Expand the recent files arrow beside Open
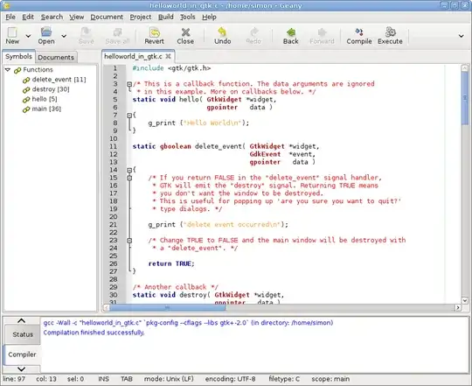This screenshot has width=472, height=386. point(64,36)
